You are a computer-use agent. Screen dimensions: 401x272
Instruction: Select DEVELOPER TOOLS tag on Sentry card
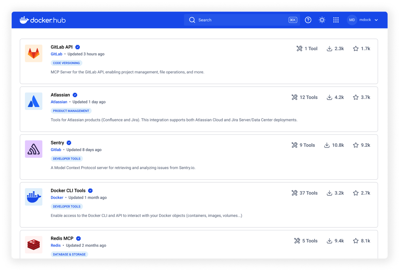pyautogui.click(x=67, y=158)
